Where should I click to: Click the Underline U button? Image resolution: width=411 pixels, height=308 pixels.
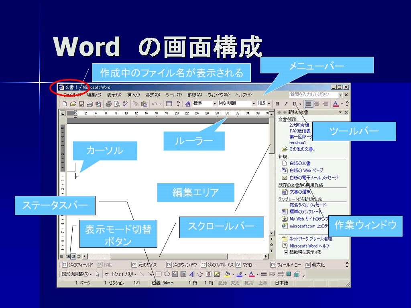(294, 104)
